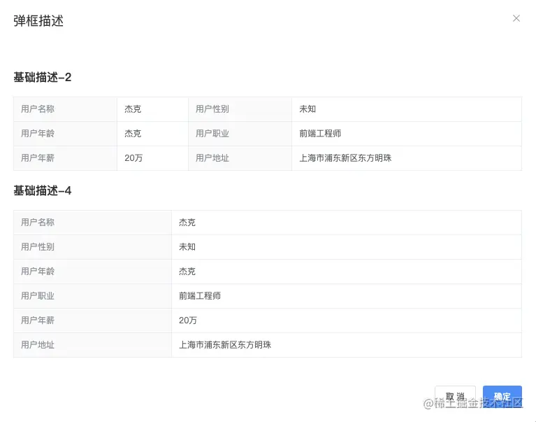The width and height of the screenshot is (536, 422).
Task: Select 上海市浦东新区东方明珠 in 基础描述-4 table
Action: (225, 344)
